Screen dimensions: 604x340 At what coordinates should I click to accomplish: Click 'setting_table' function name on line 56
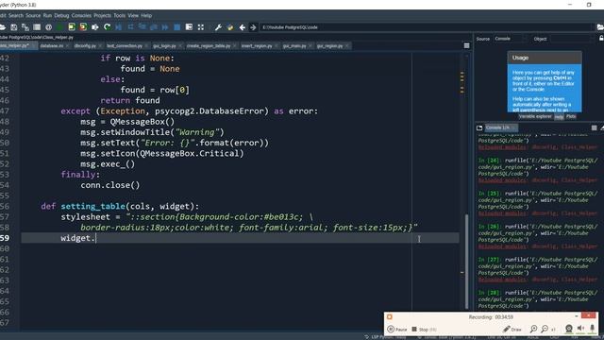[92, 206]
